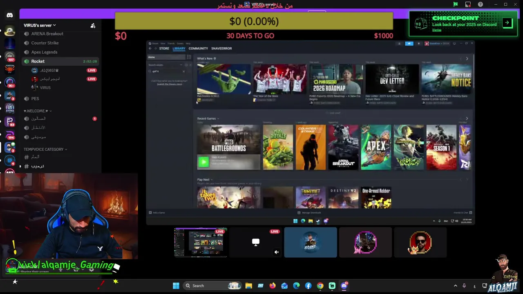Open What's New settings gear

tap(215, 59)
